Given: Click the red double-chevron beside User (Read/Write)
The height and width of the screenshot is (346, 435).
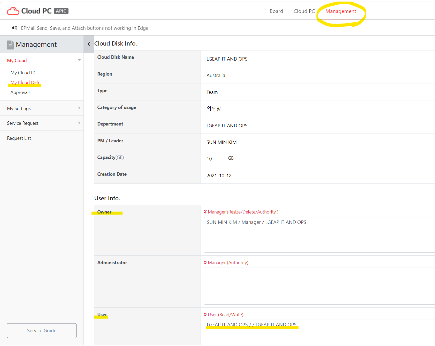Looking at the screenshot, I should (x=205, y=314).
